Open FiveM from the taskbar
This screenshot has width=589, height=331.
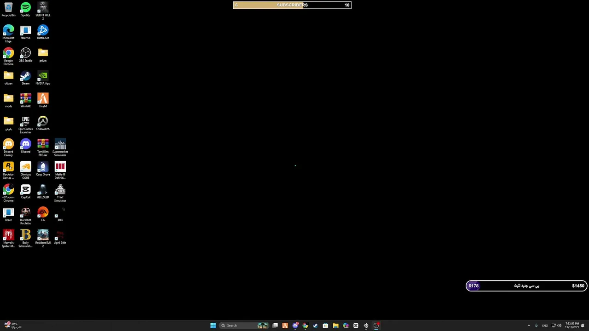coord(285,325)
